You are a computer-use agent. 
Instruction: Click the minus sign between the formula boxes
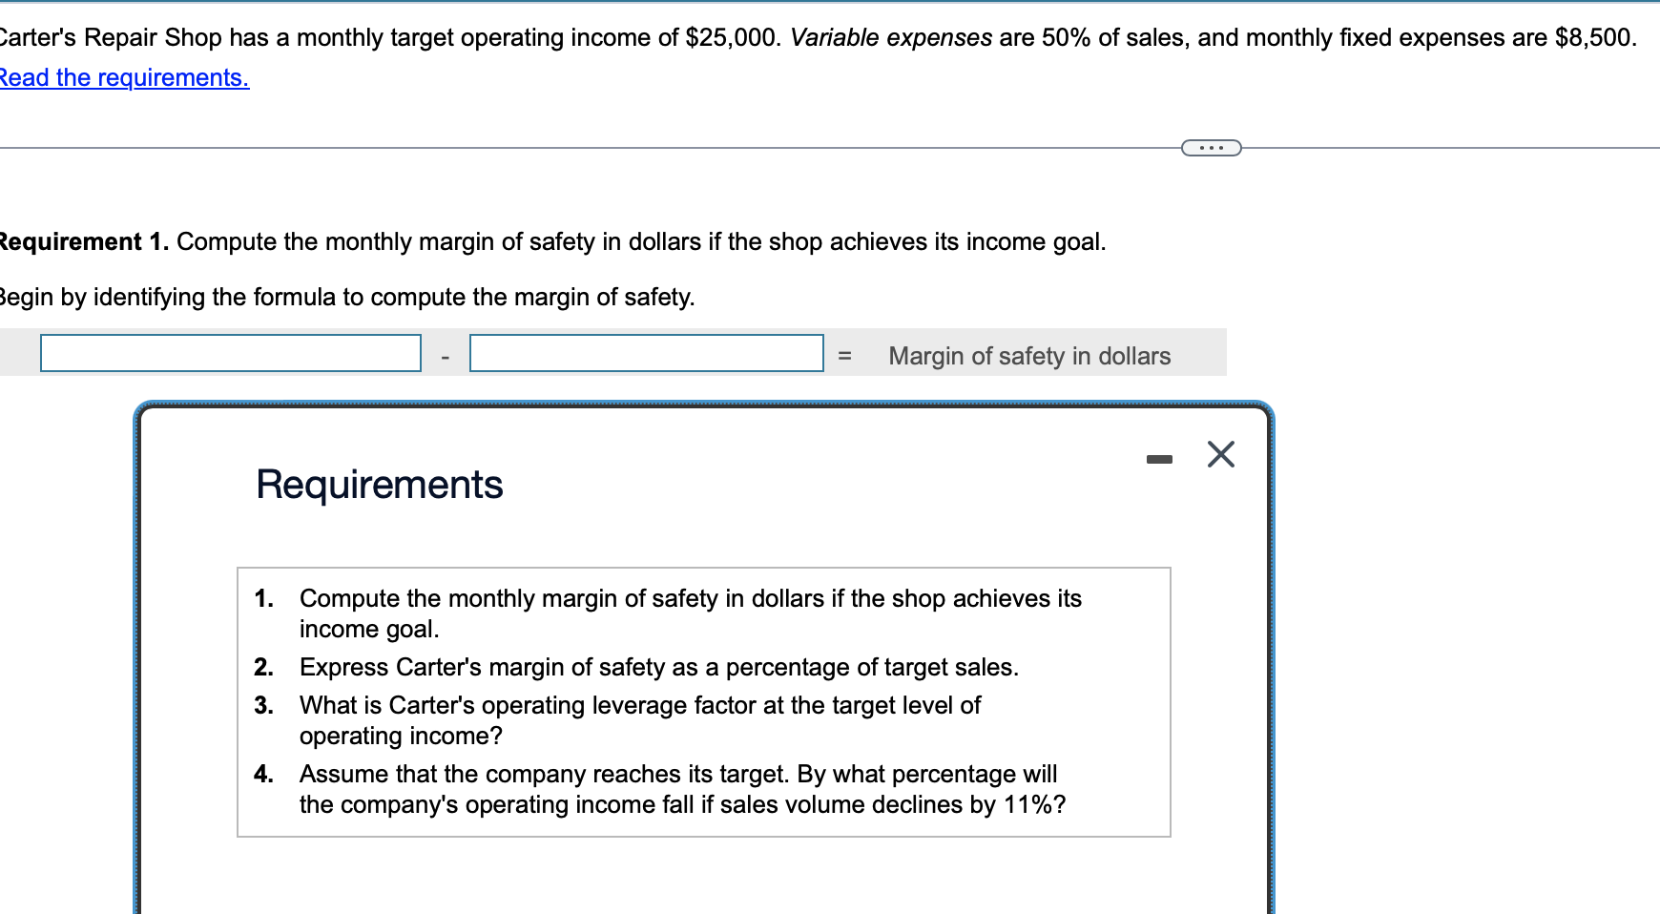444,355
